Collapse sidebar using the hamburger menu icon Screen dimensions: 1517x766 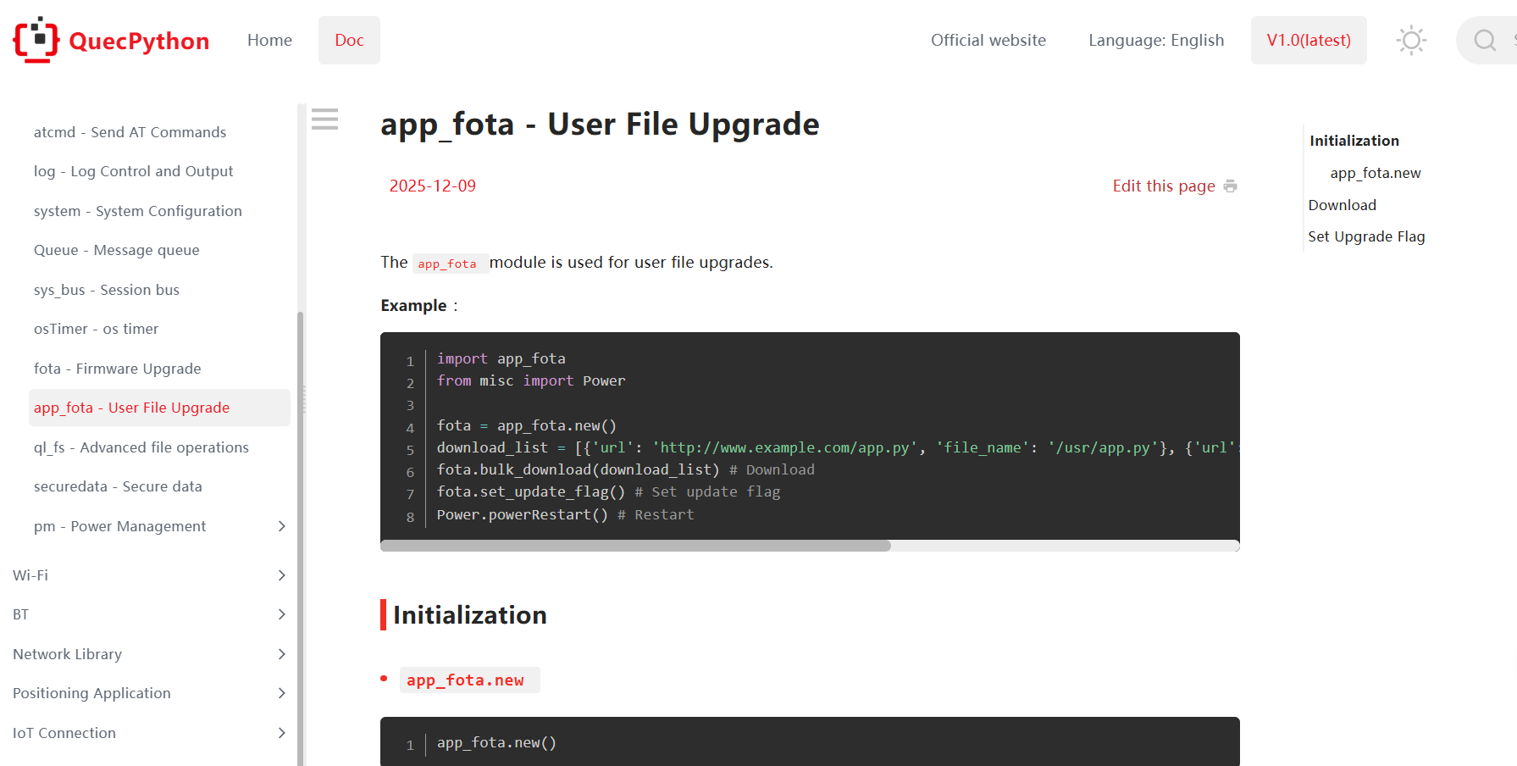pyautogui.click(x=324, y=119)
